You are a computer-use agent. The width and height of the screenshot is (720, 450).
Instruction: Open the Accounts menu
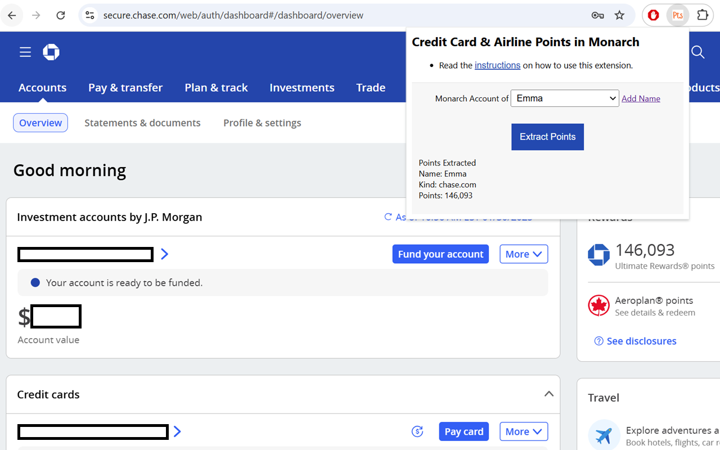pyautogui.click(x=42, y=87)
